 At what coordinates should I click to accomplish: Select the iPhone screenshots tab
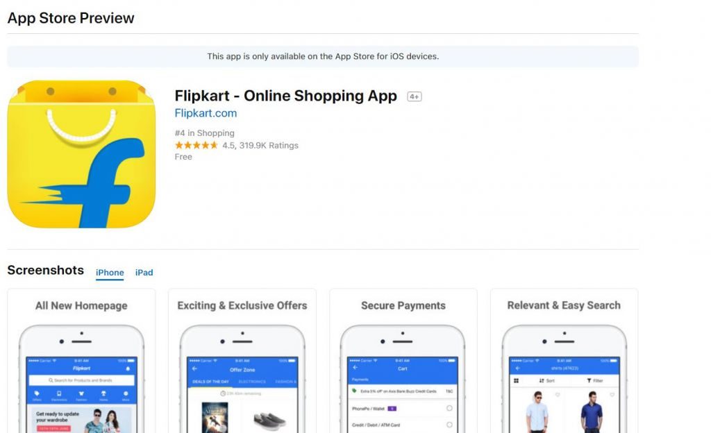point(110,272)
